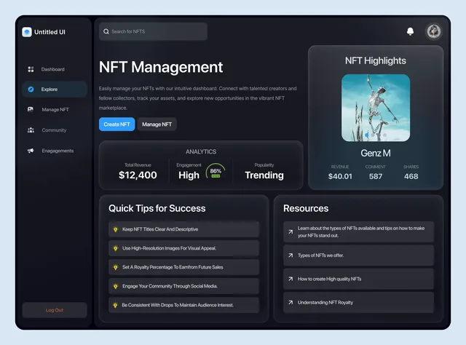Screen dimensions: 466x345
Task: Click the Trending popularity value
Action: tap(264, 175)
